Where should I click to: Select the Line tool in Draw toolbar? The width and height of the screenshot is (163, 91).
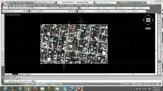pyautogui.click(x=3, y=16)
